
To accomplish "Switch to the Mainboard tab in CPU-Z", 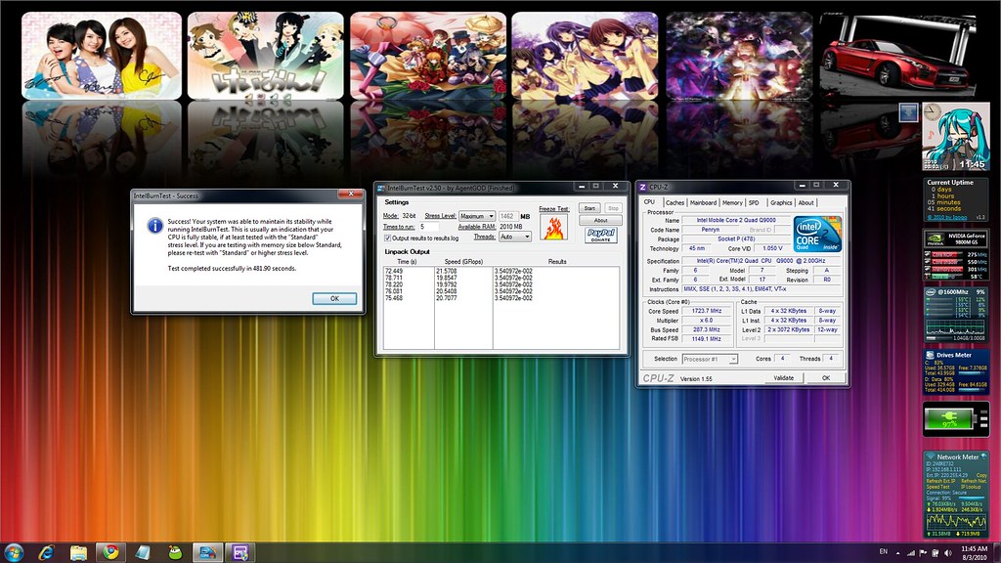I will point(704,203).
